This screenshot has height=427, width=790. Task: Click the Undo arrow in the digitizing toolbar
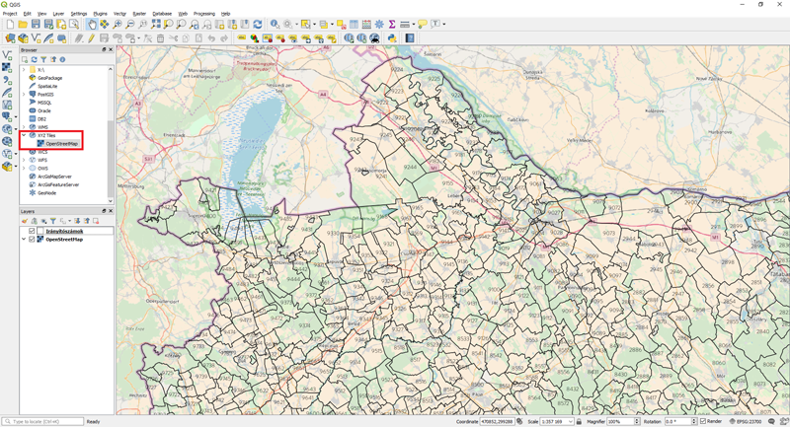(211, 38)
